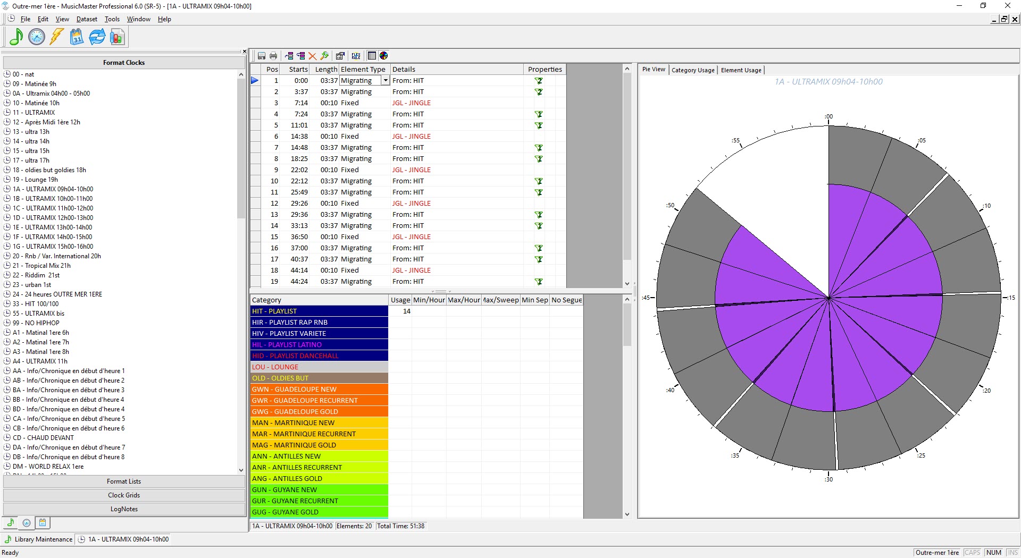The image size is (1021, 558).
Task: Open Library Maintenance via the green note icon
Action: tap(16, 37)
